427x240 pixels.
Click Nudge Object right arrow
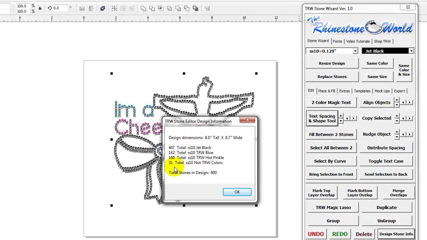pos(410,134)
